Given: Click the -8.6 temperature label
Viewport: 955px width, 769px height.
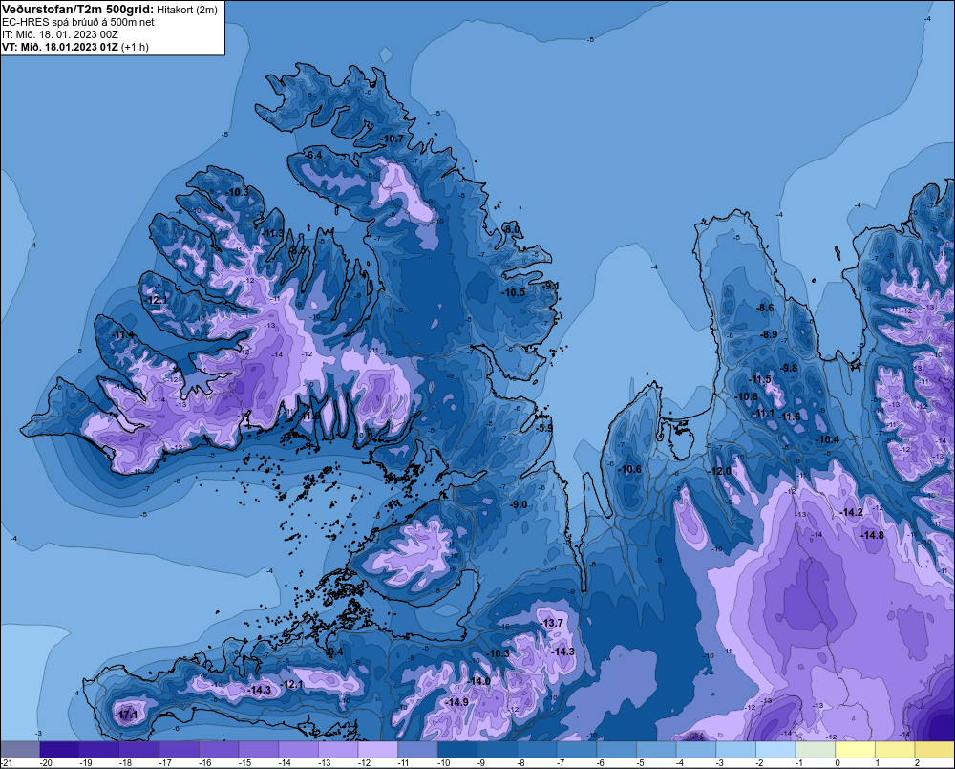Looking at the screenshot, I should click(765, 308).
